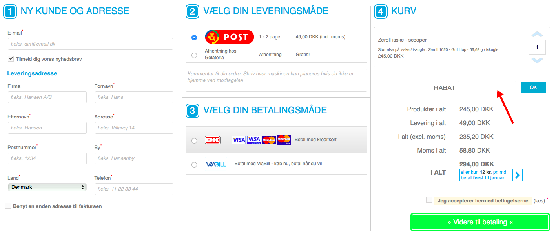
Task: Enable a different invoice address checkbox
Action: click(x=8, y=206)
